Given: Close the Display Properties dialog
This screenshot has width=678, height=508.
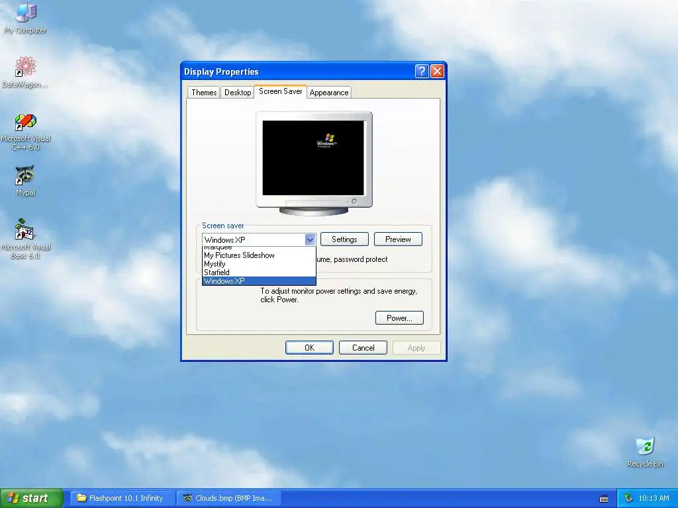Looking at the screenshot, I should point(437,71).
